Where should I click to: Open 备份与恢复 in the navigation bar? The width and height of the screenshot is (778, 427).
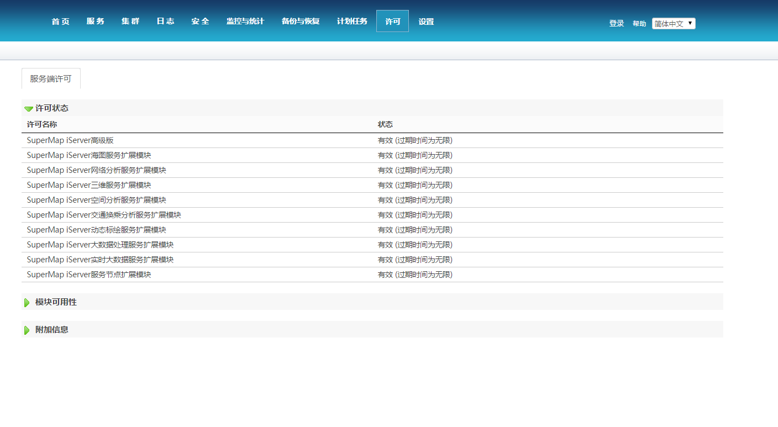(301, 22)
